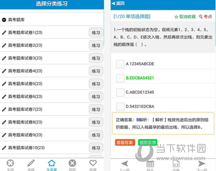Tap the 正确答案 explanation box
The image size is (216, 171).
(x=163, y=123)
